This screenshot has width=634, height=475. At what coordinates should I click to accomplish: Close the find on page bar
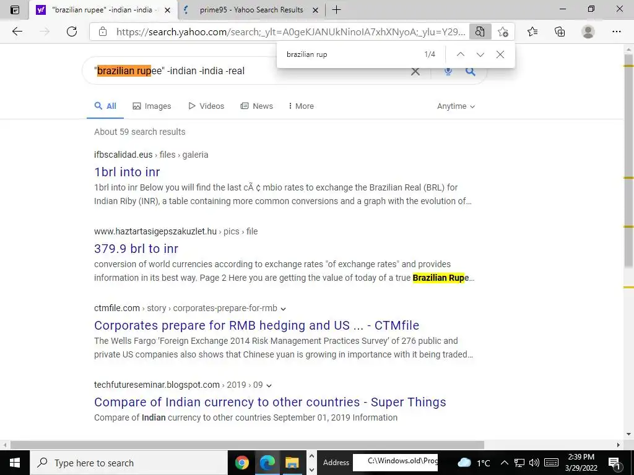(500, 54)
